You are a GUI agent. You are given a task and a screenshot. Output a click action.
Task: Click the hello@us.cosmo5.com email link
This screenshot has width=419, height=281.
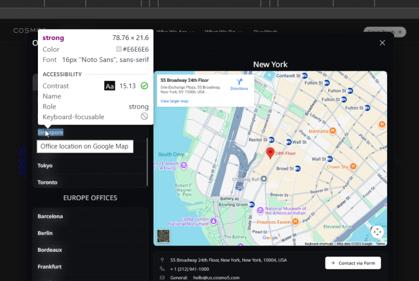click(216, 278)
